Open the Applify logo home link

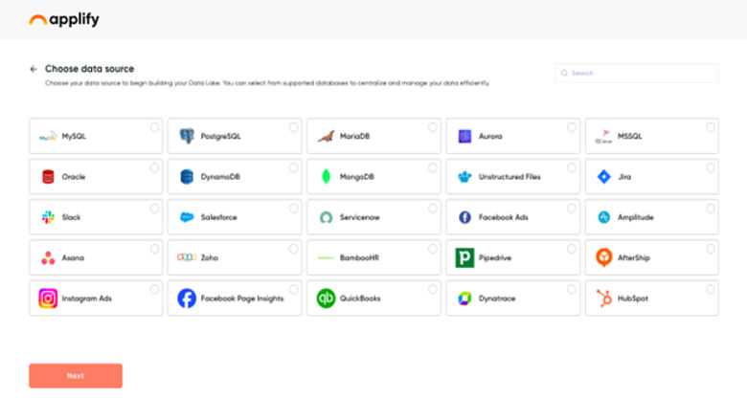pos(64,19)
